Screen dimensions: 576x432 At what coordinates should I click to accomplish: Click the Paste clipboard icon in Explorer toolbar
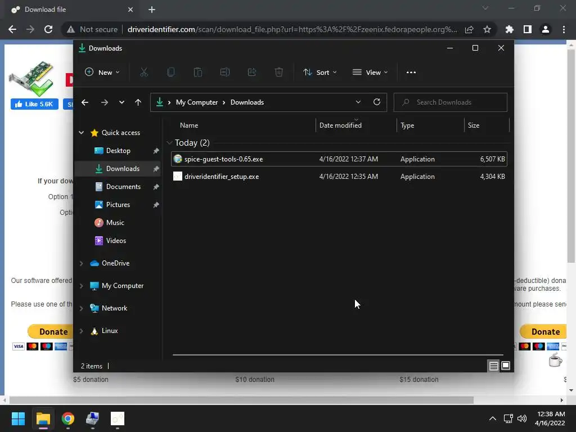pyautogui.click(x=197, y=73)
